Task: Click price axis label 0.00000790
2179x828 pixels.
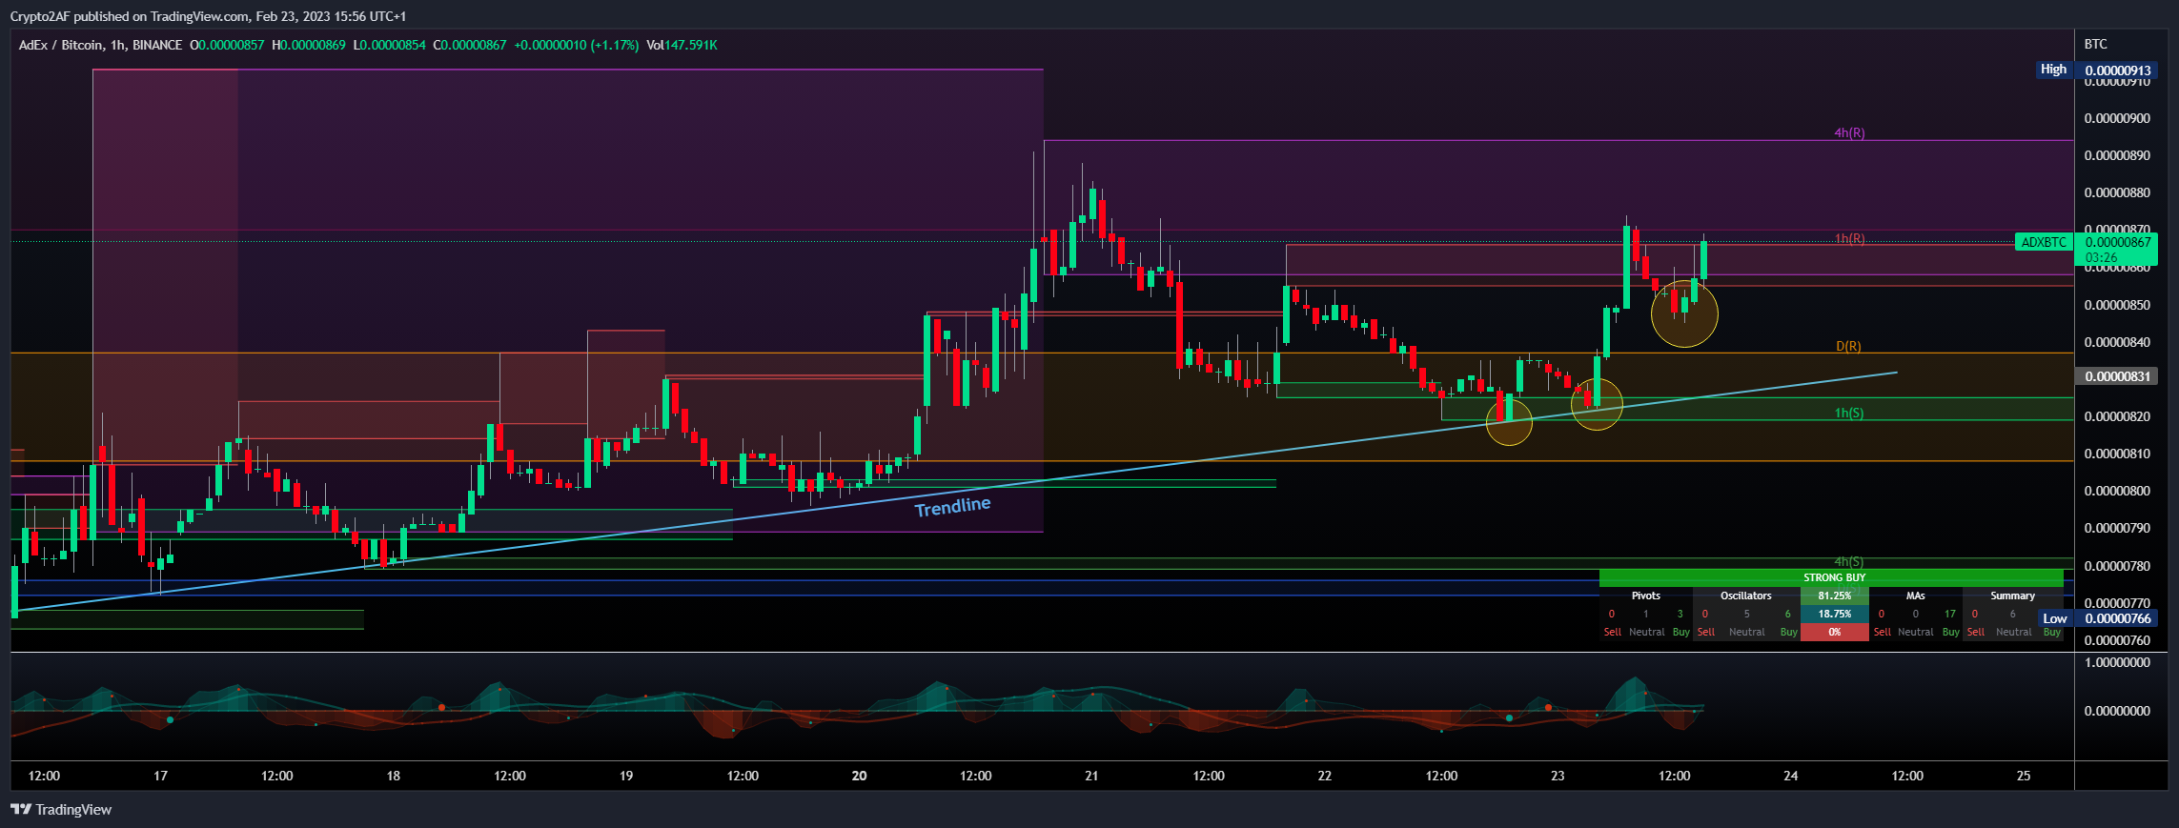Action: pyautogui.click(x=2115, y=528)
